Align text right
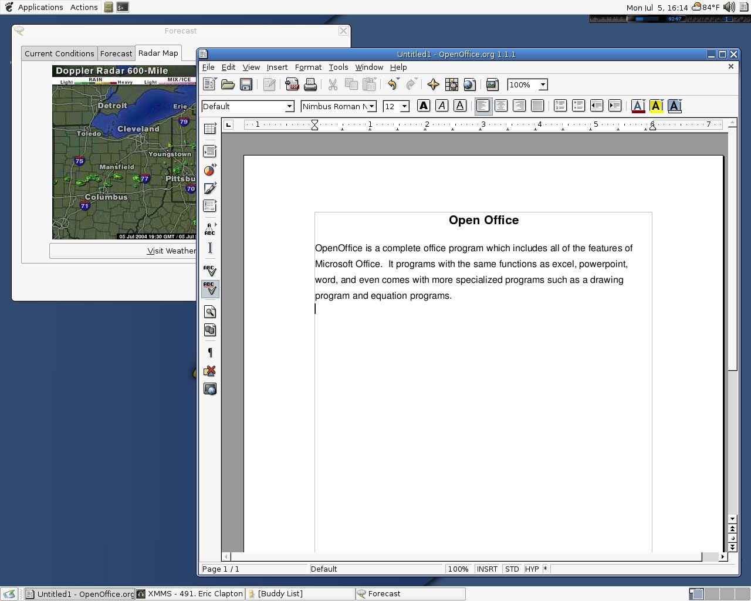This screenshot has height=601, width=751. coord(519,106)
